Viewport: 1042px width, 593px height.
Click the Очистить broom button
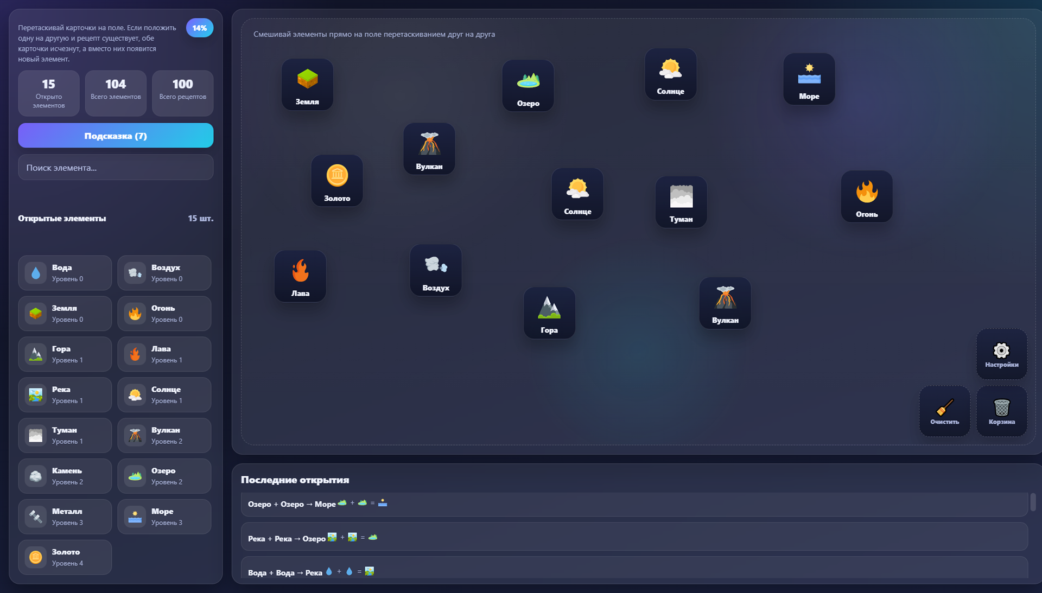[944, 411]
